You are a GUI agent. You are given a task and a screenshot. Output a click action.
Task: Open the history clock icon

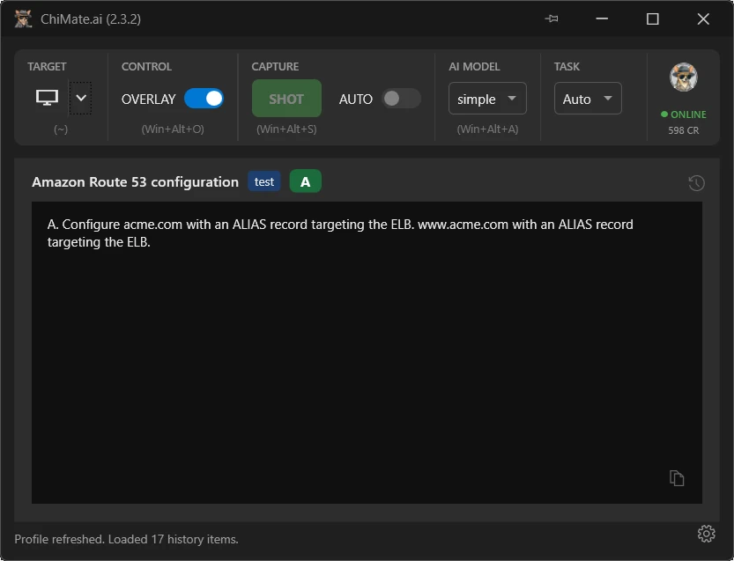click(696, 183)
